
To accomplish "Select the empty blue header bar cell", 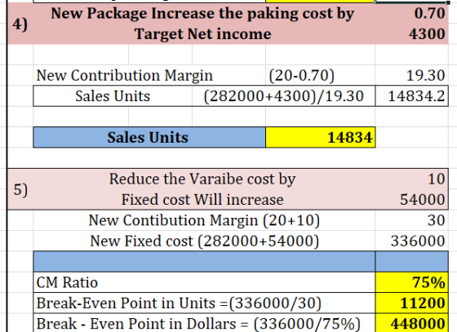I will tap(204, 262).
